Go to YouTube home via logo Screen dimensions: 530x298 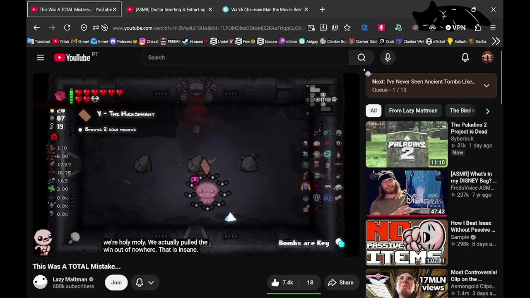pos(72,58)
